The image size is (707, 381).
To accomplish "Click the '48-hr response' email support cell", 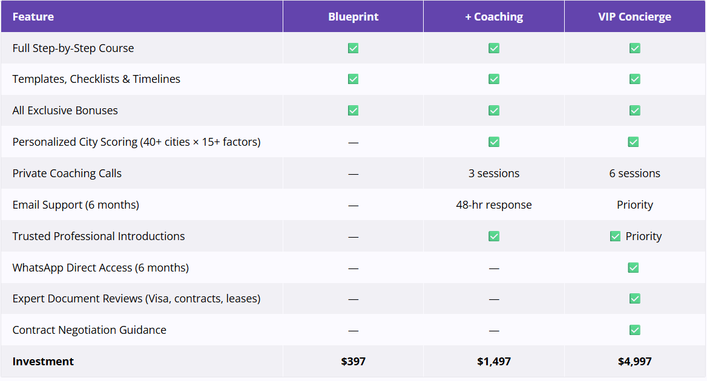I will [494, 205].
